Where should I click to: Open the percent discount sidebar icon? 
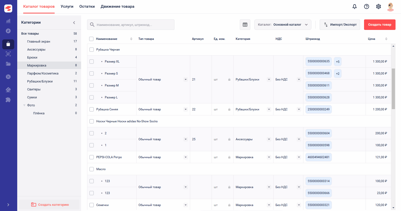click(x=8, y=77)
